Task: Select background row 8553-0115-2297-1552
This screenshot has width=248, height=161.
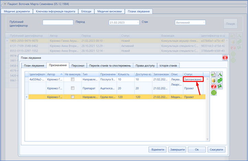Action: point(117,51)
